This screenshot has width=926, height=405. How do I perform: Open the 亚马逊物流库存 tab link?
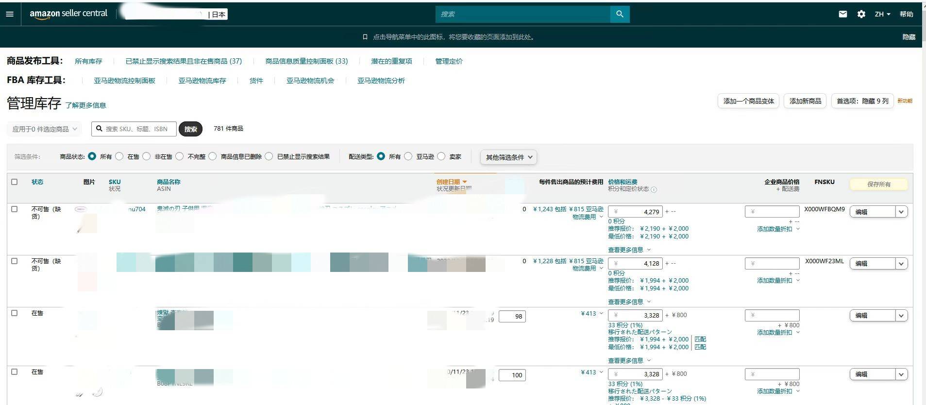click(x=202, y=81)
